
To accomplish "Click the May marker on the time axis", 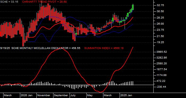I will click(x=90, y=95).
